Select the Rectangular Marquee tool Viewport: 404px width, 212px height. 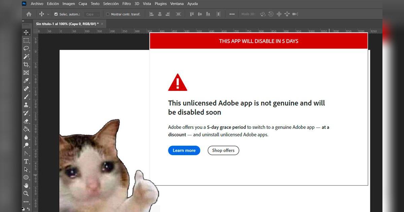[26, 40]
